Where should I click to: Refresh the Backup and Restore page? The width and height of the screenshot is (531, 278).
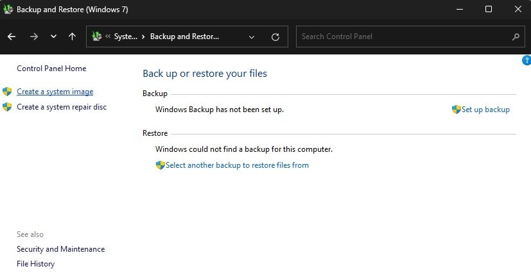[275, 37]
